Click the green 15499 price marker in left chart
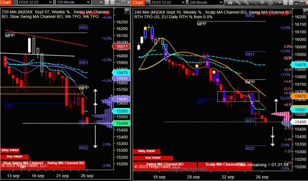The width and height of the screenshot is (308, 181). tap(122, 123)
